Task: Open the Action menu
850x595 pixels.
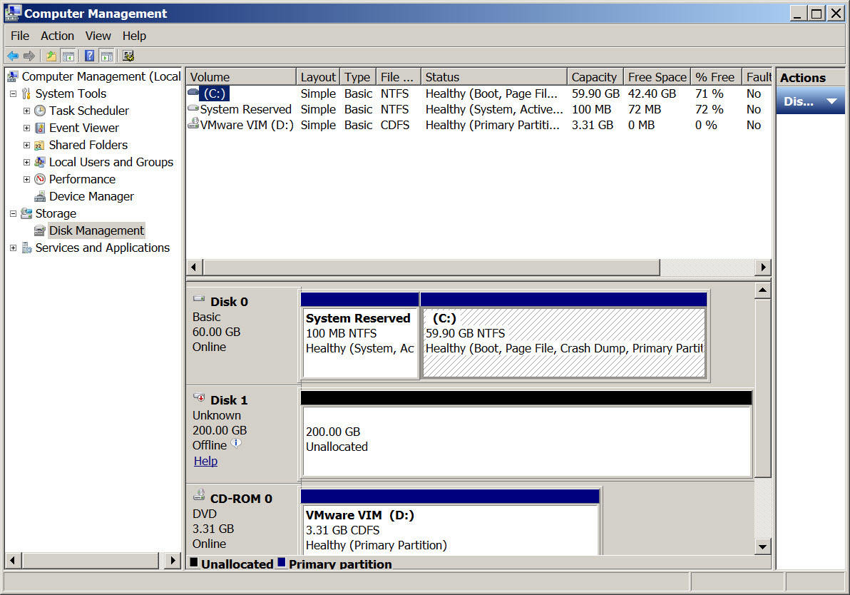Action: (57, 36)
